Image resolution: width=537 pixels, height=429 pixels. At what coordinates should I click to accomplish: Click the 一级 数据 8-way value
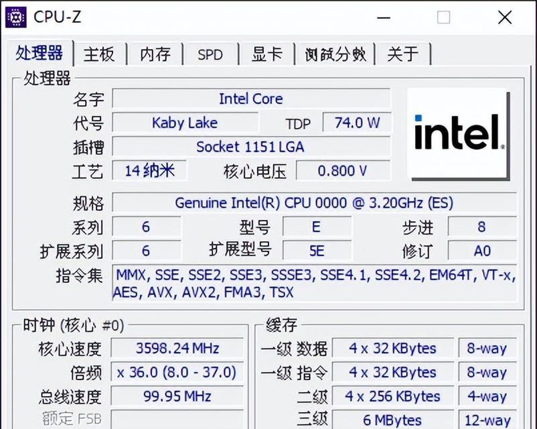(487, 349)
